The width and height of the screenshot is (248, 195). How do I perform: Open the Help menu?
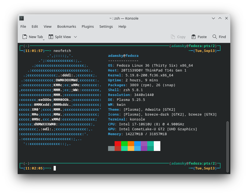[122, 26]
